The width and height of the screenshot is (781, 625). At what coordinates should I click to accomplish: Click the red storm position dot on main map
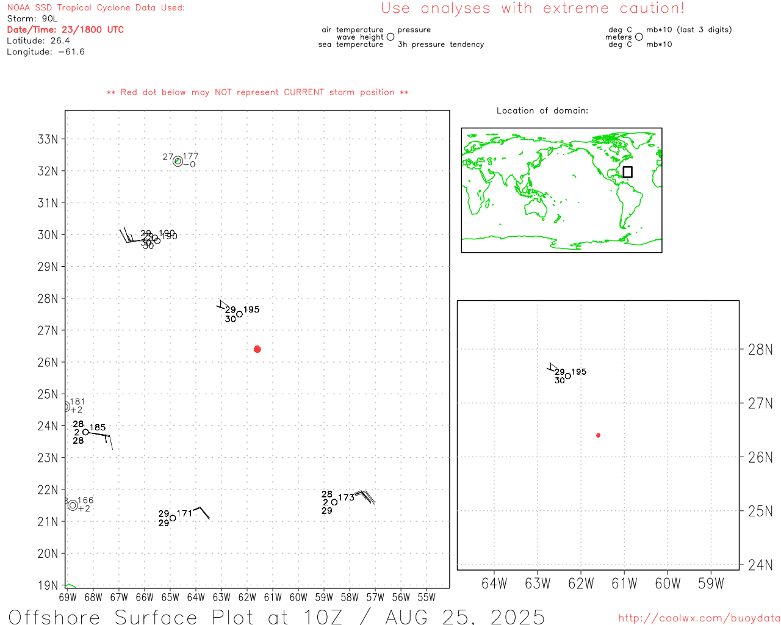click(257, 349)
